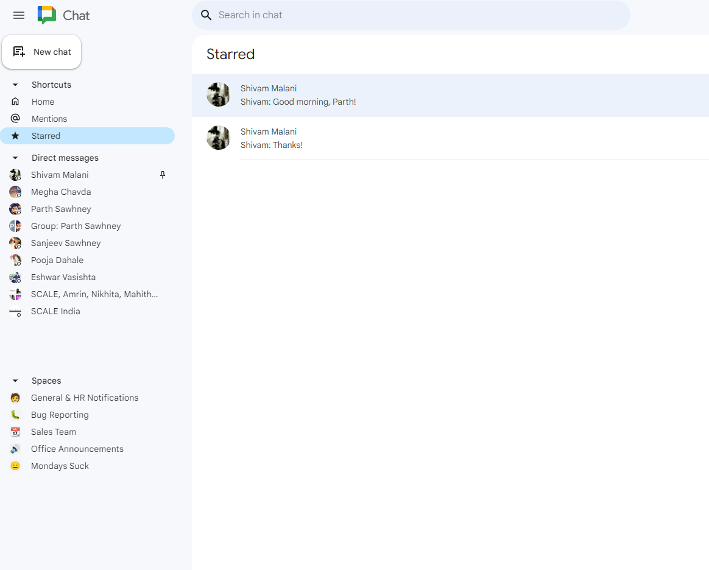Image resolution: width=709 pixels, height=570 pixels.
Task: Open the Sales Team space
Action: coord(54,431)
